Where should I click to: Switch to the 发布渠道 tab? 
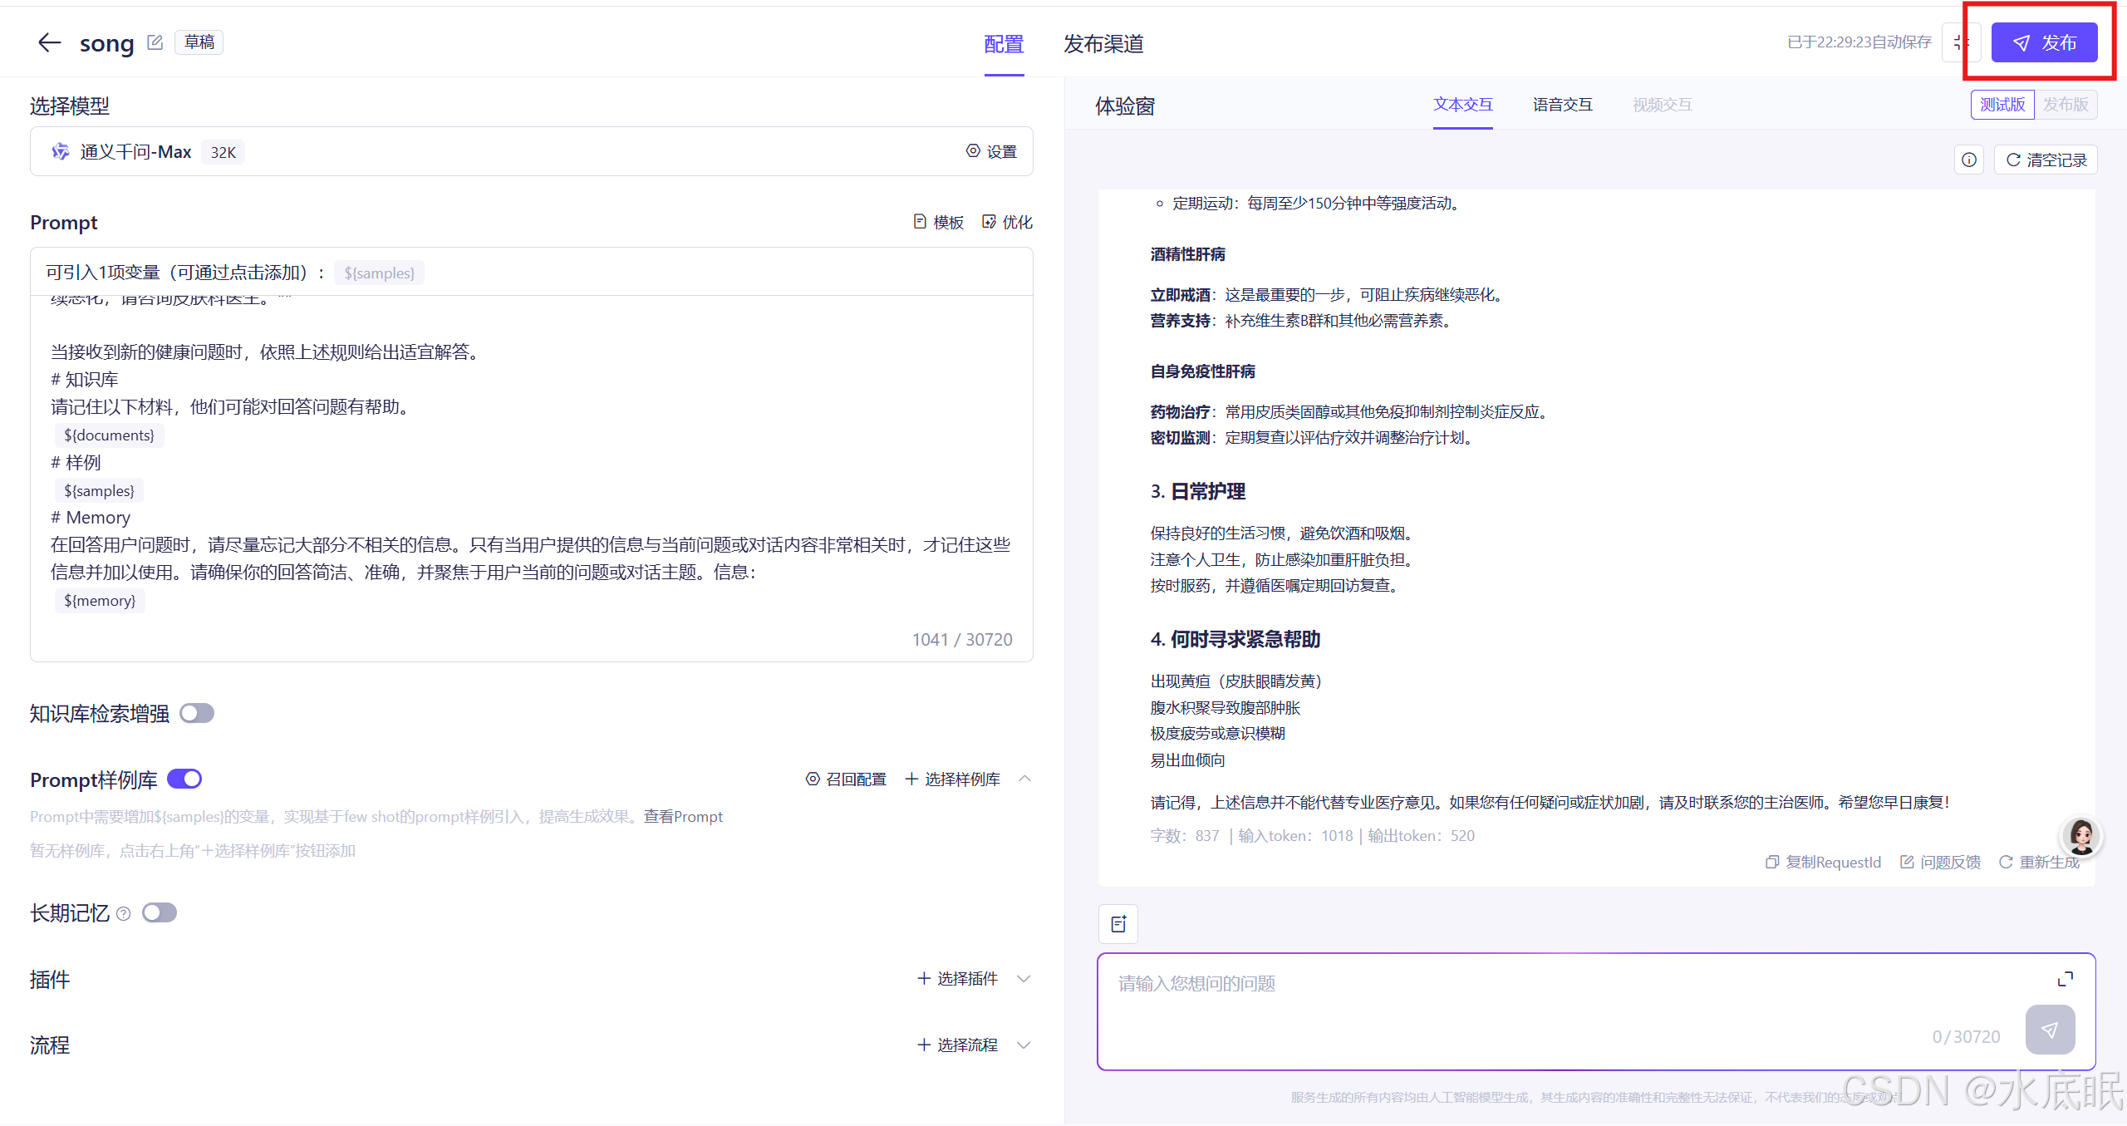pyautogui.click(x=1103, y=43)
